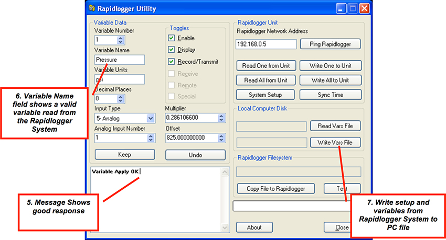Screen dimensions: 446x240
Task: Toggle the Record/Transmit checkbox
Action: click(x=171, y=62)
